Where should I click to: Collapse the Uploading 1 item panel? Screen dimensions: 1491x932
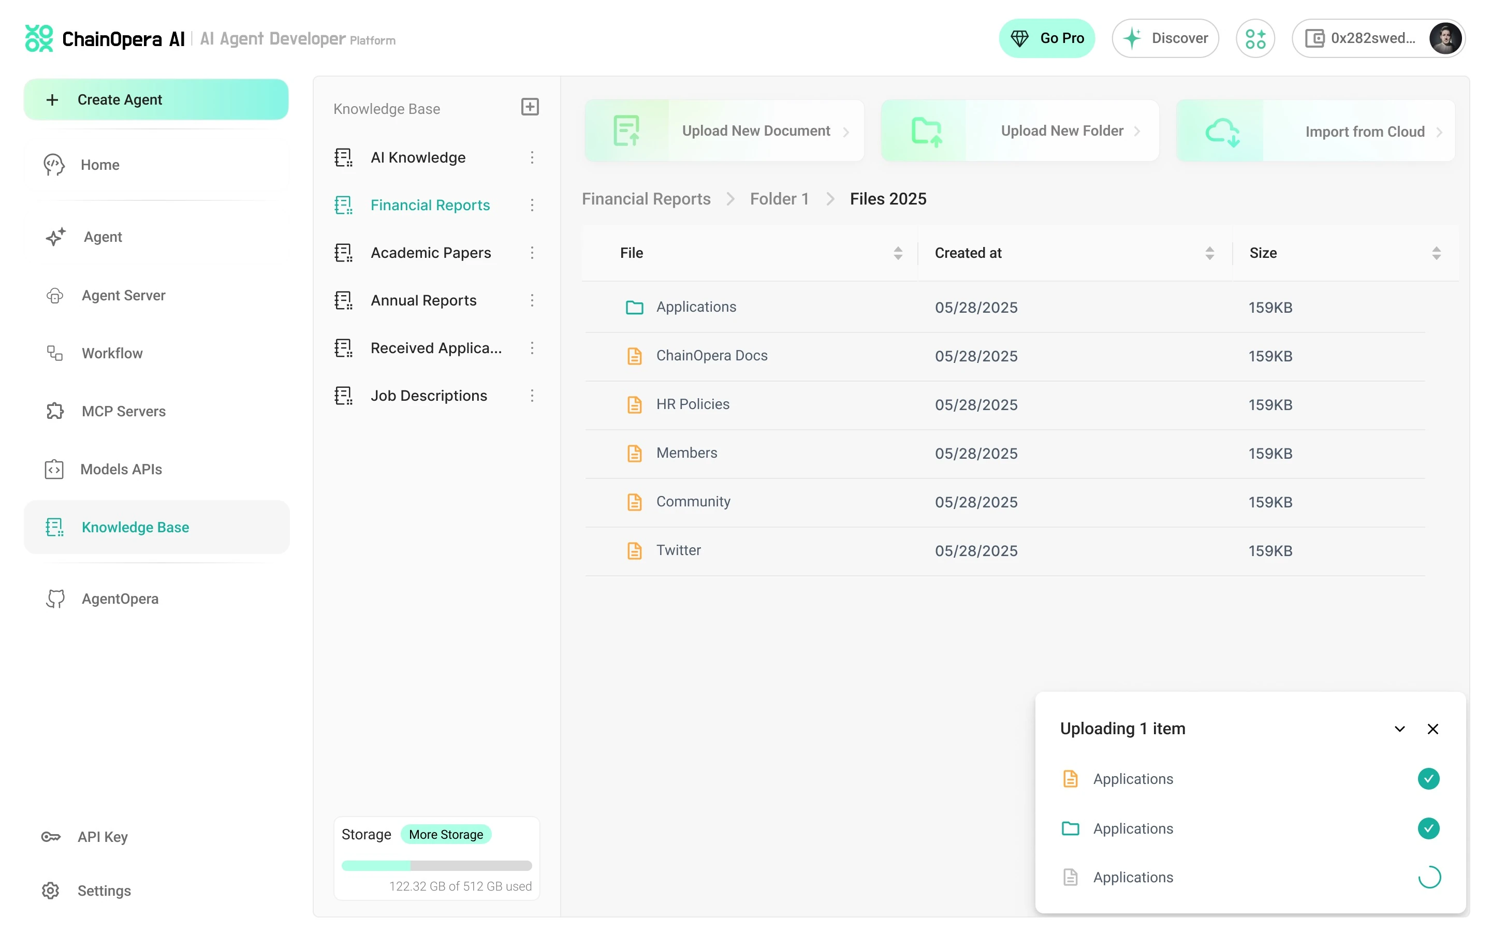(1399, 729)
